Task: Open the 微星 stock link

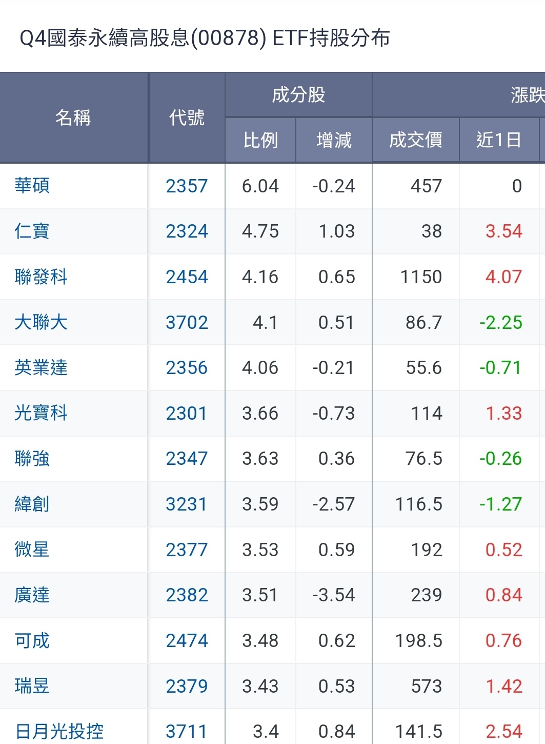Action: (x=32, y=550)
